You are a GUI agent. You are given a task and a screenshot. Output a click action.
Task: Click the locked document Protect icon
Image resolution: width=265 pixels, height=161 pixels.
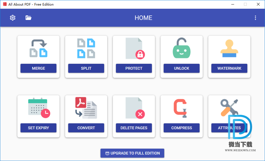tap(134, 48)
